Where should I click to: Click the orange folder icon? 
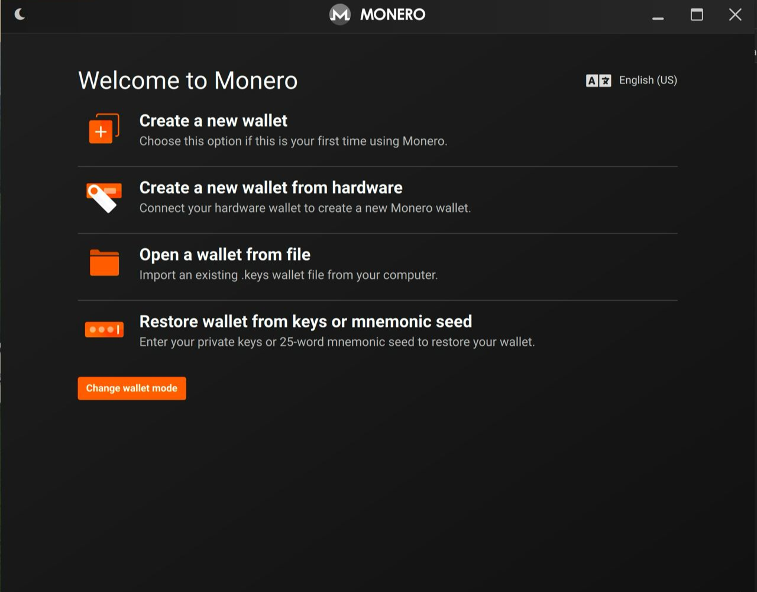coord(104,263)
